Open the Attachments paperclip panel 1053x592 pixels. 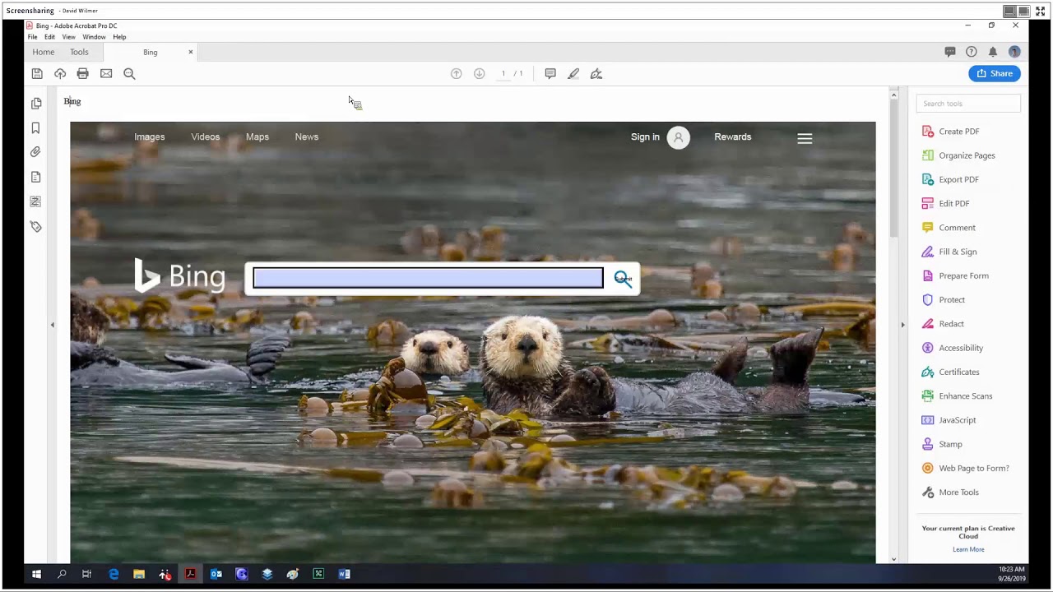[36, 152]
